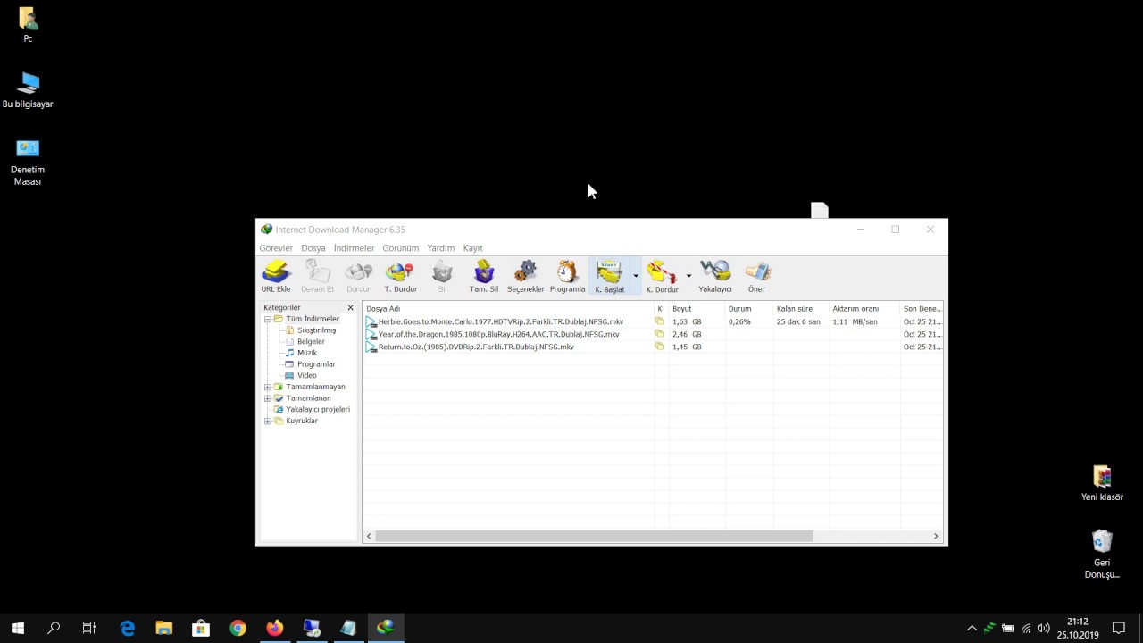Select Year.of.the.Dragon.1985 download row
This screenshot has height=643, width=1143.
(653, 334)
